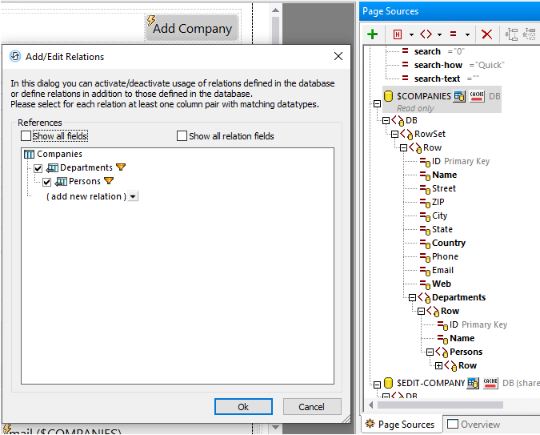This screenshot has width=540, height=435.
Task: Expand the Row node under Persons
Action: click(x=438, y=365)
